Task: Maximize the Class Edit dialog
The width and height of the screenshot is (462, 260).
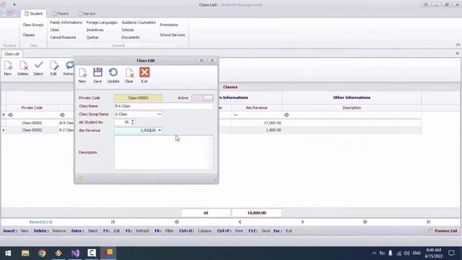Action: (202, 61)
